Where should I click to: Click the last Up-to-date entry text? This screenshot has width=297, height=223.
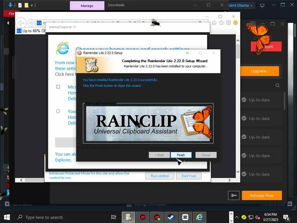259,174
